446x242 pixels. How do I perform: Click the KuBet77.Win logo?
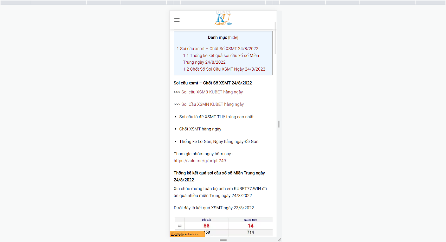pyautogui.click(x=223, y=19)
